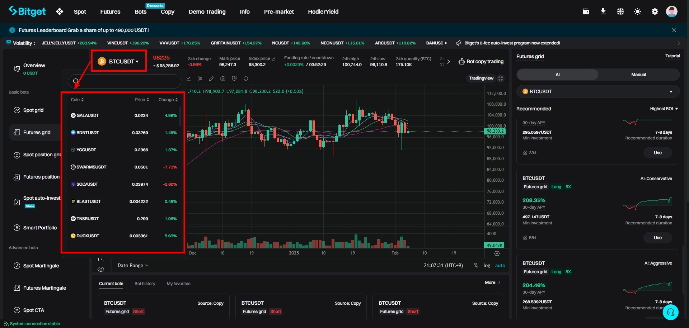
Task: Open the Highest ROI sort dropdown
Action: point(664,109)
